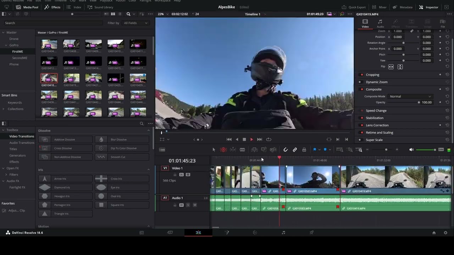Screen dimensions: 454x255
Task: Open the Color page icon
Action: [255, 233]
